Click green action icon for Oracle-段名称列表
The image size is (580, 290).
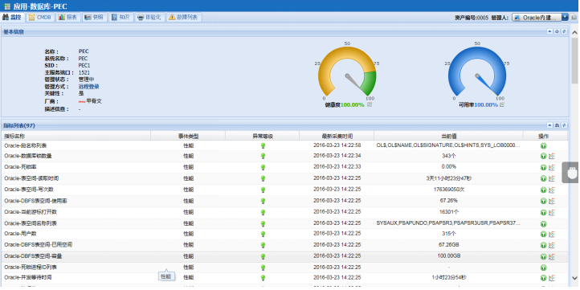543,145
